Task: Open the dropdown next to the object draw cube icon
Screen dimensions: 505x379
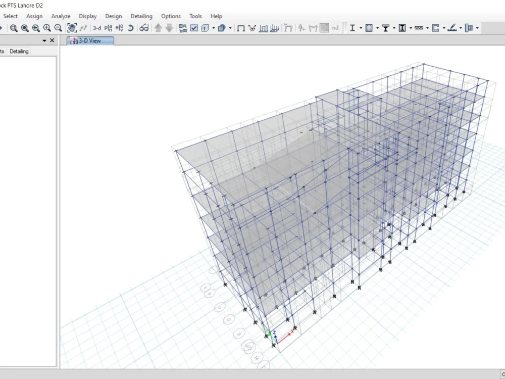Action: 213,28
